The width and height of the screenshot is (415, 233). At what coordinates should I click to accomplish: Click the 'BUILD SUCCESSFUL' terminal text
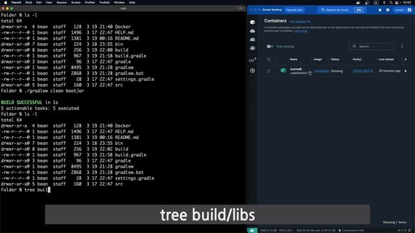(21, 102)
